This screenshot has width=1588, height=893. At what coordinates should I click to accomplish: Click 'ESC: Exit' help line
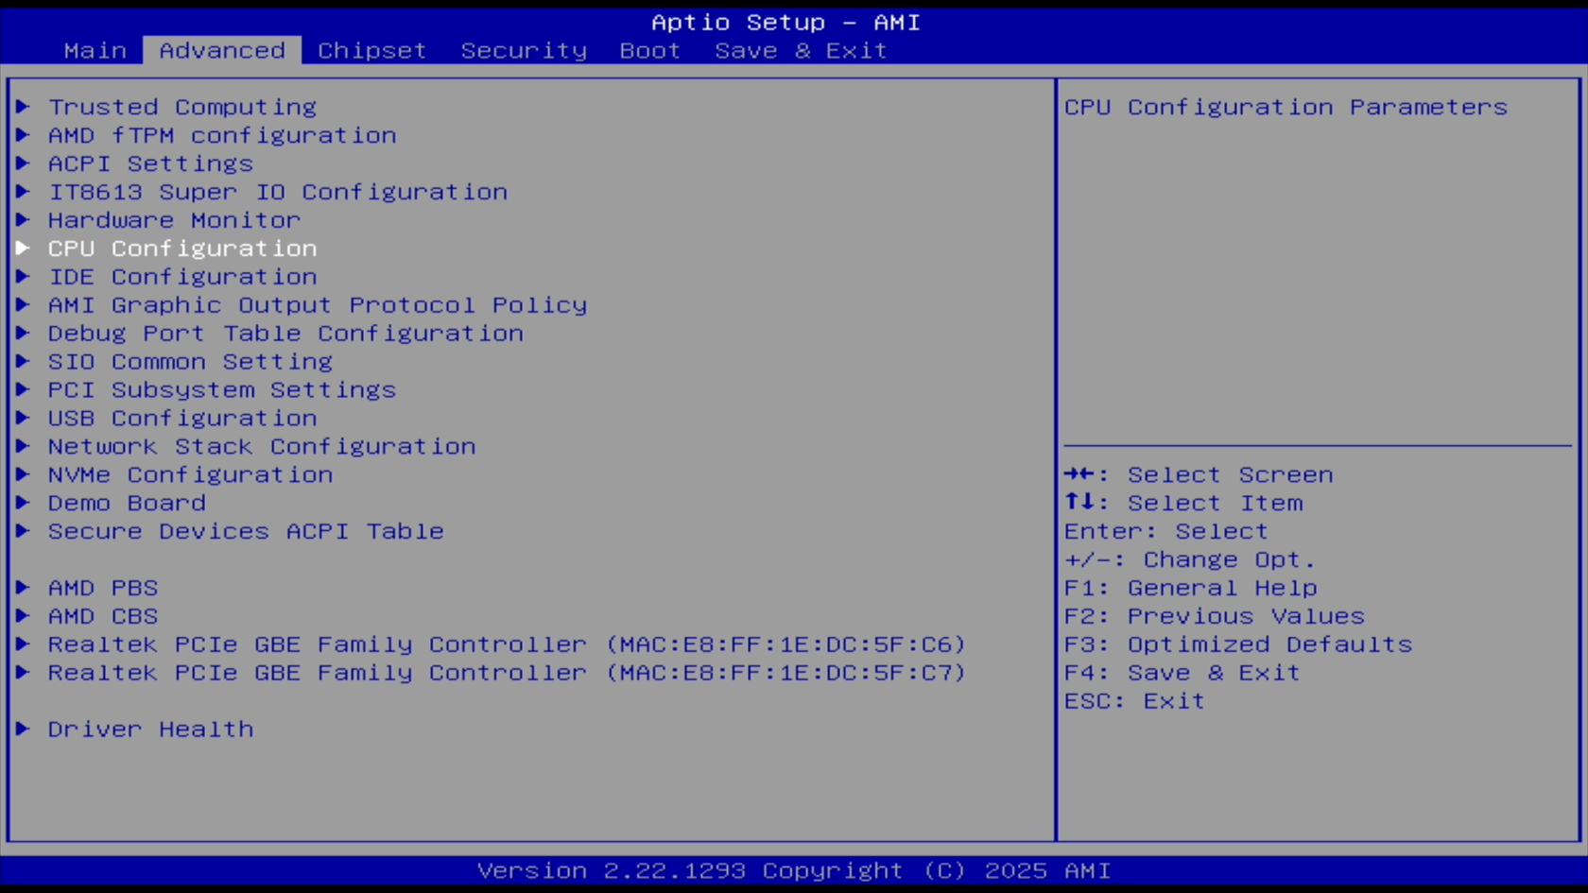[x=1134, y=701]
